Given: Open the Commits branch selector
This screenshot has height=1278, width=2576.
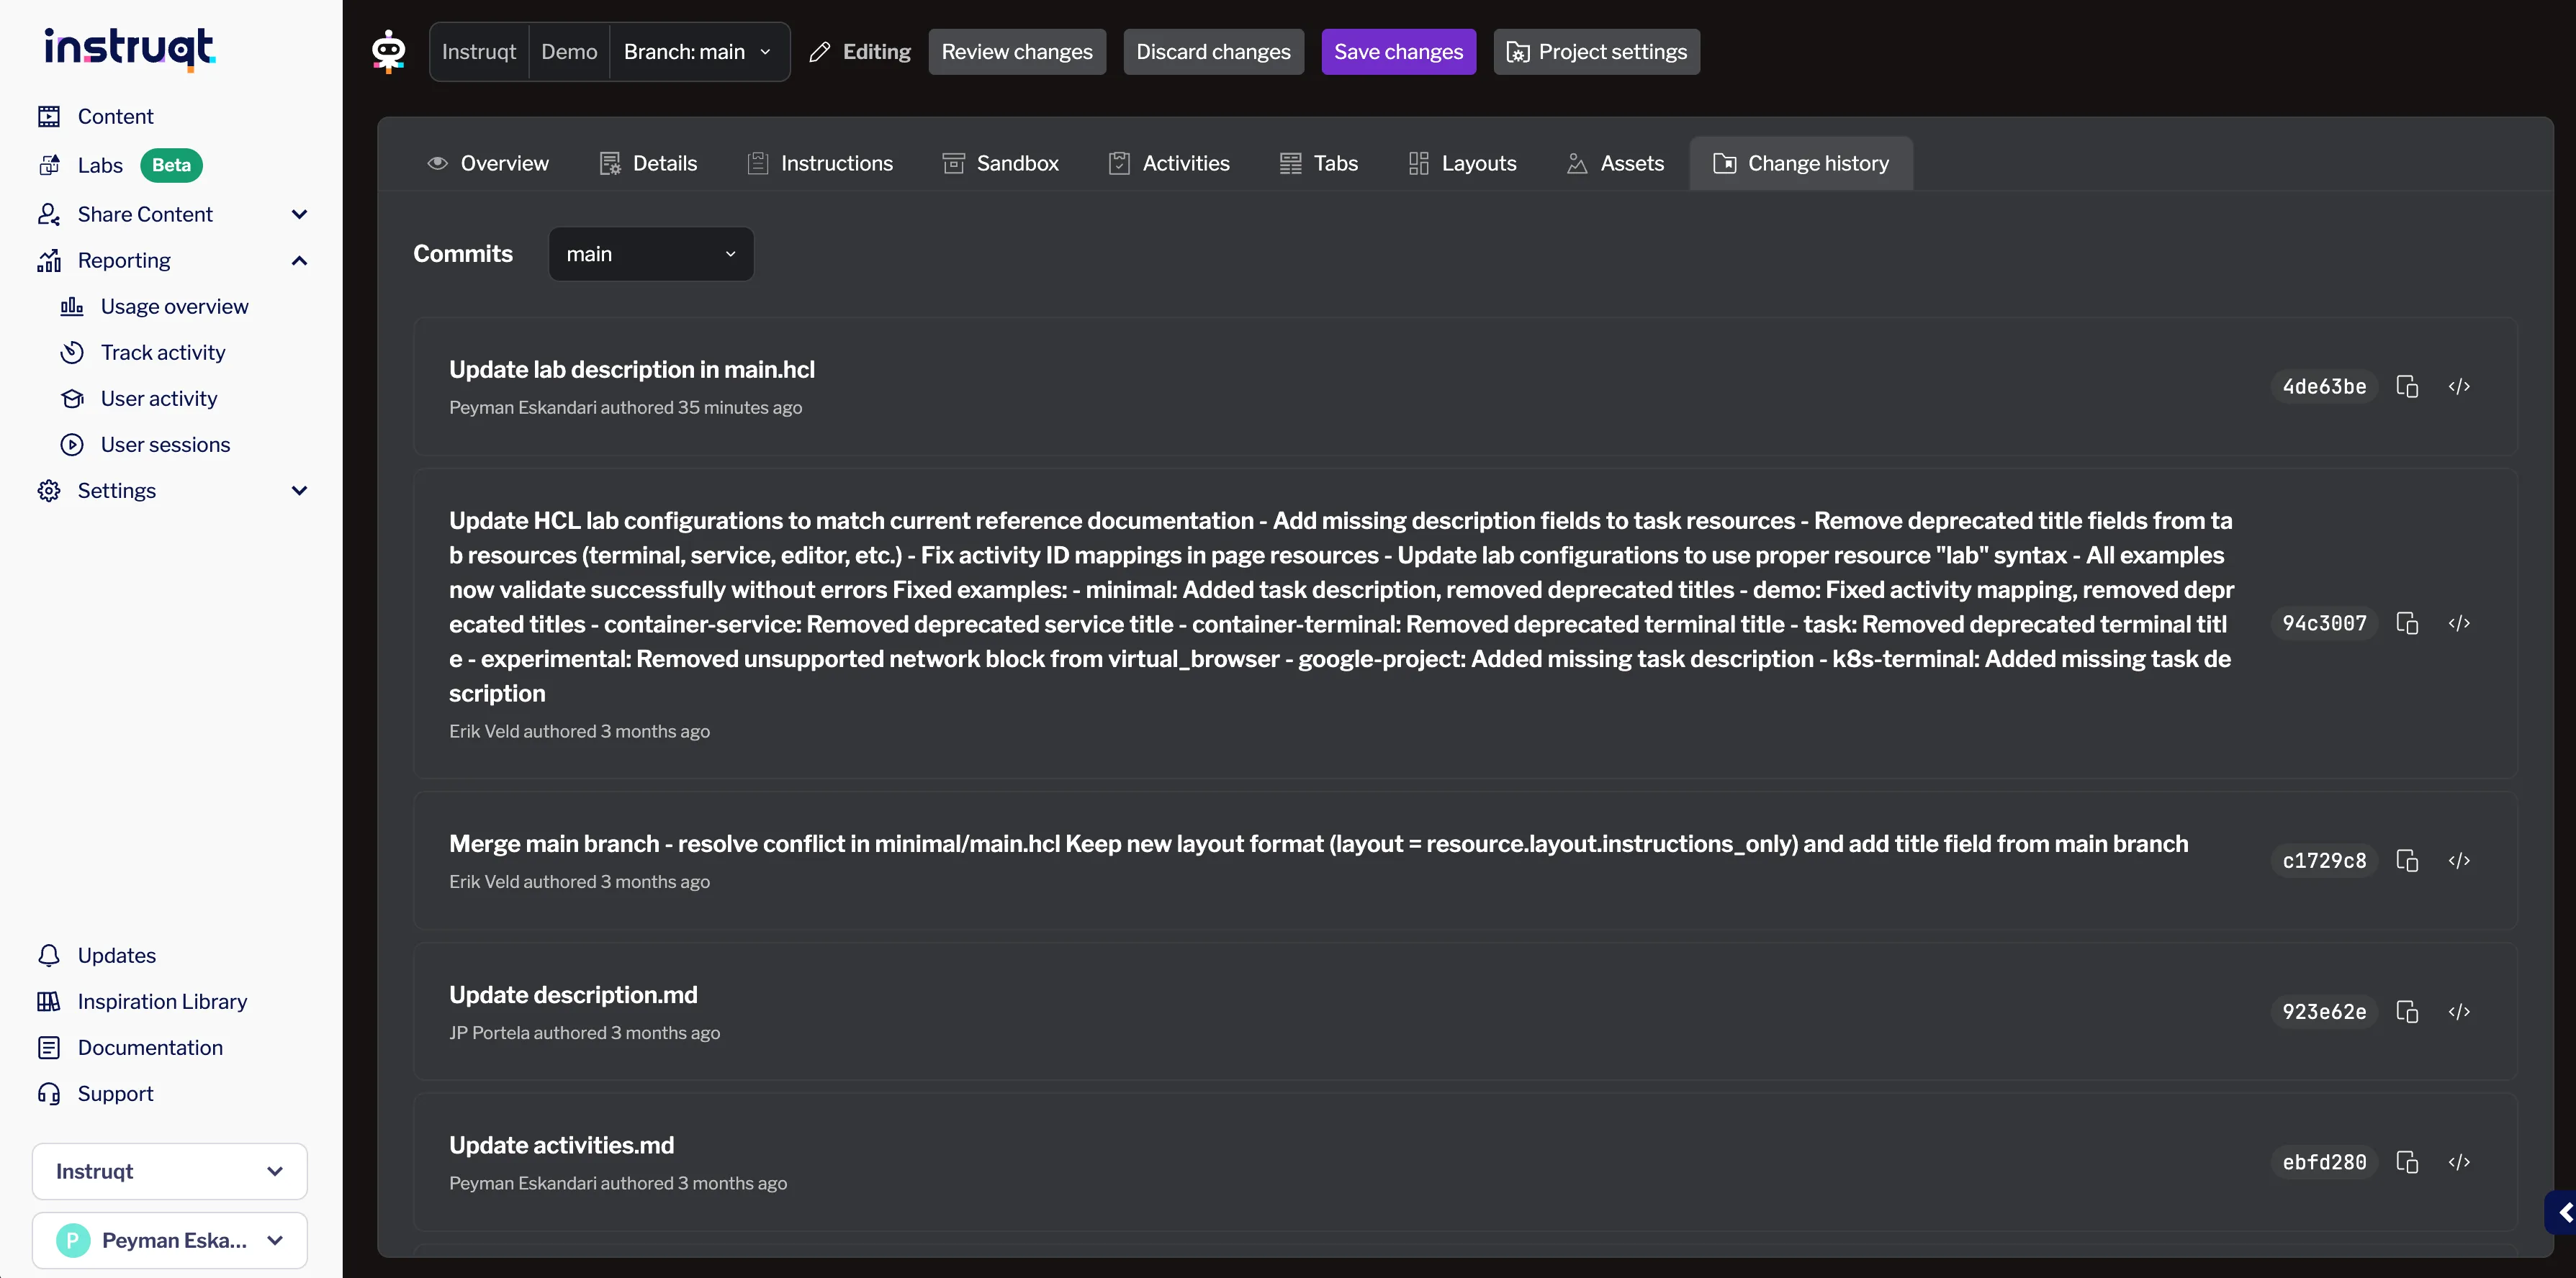Looking at the screenshot, I should pyautogui.click(x=650, y=254).
